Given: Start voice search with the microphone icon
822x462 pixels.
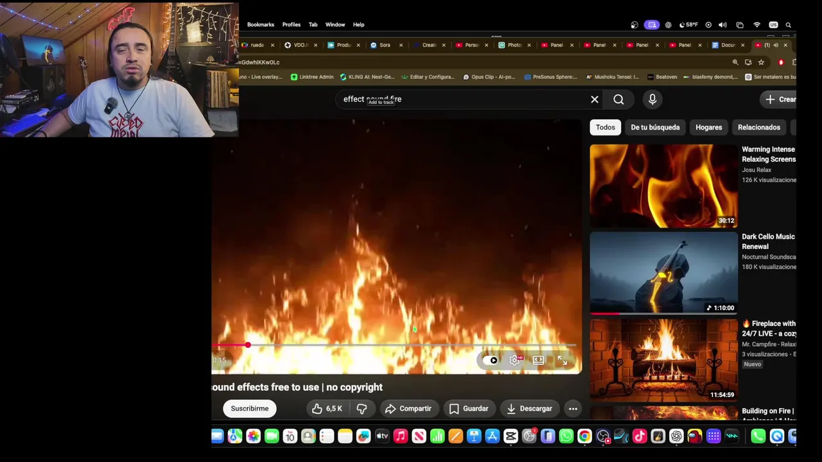Looking at the screenshot, I should (652, 99).
